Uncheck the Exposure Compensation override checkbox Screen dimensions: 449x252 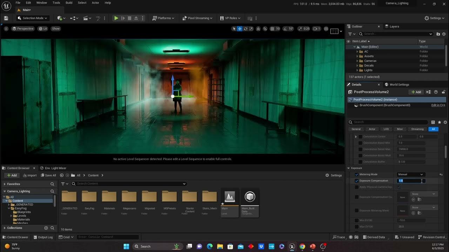357,181
